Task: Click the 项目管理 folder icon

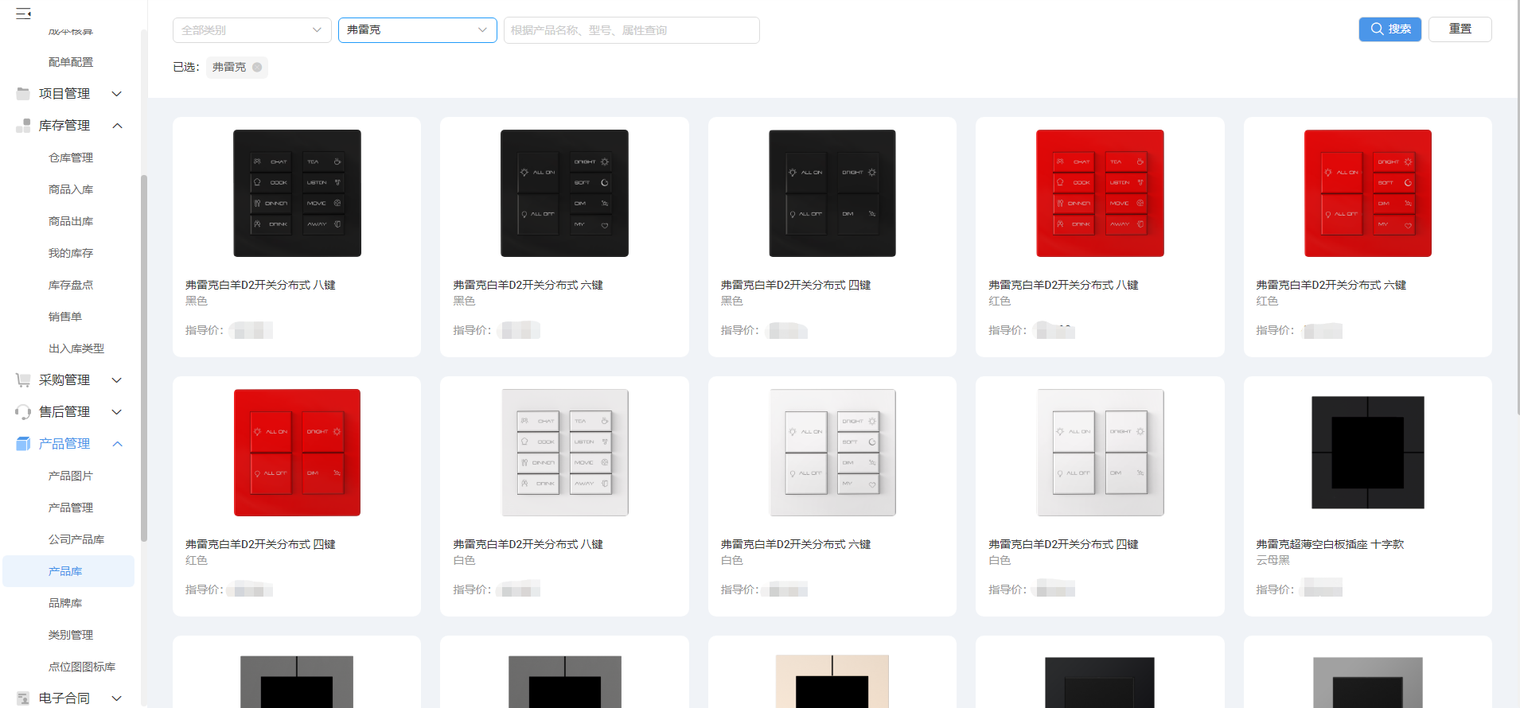Action: [23, 94]
